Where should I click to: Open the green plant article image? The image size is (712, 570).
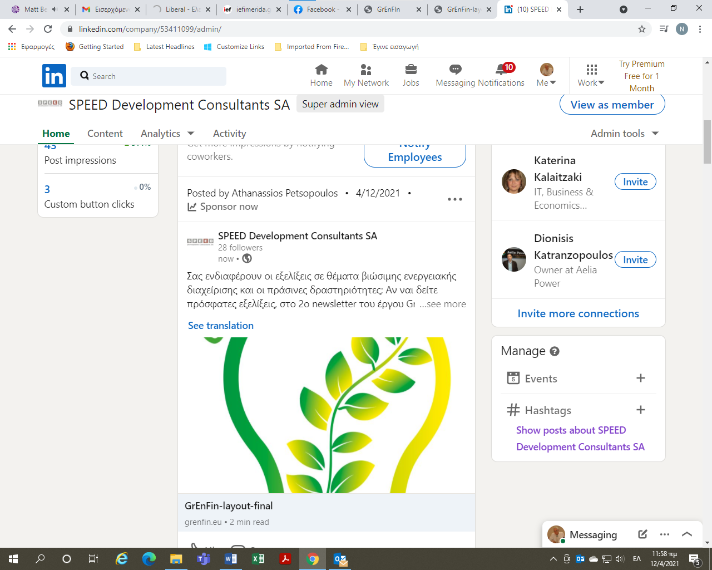tap(327, 415)
